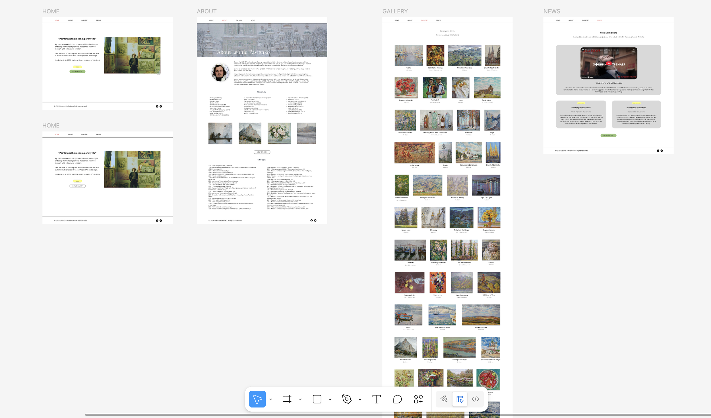
Task: Select the Frame tool
Action: pos(287,399)
